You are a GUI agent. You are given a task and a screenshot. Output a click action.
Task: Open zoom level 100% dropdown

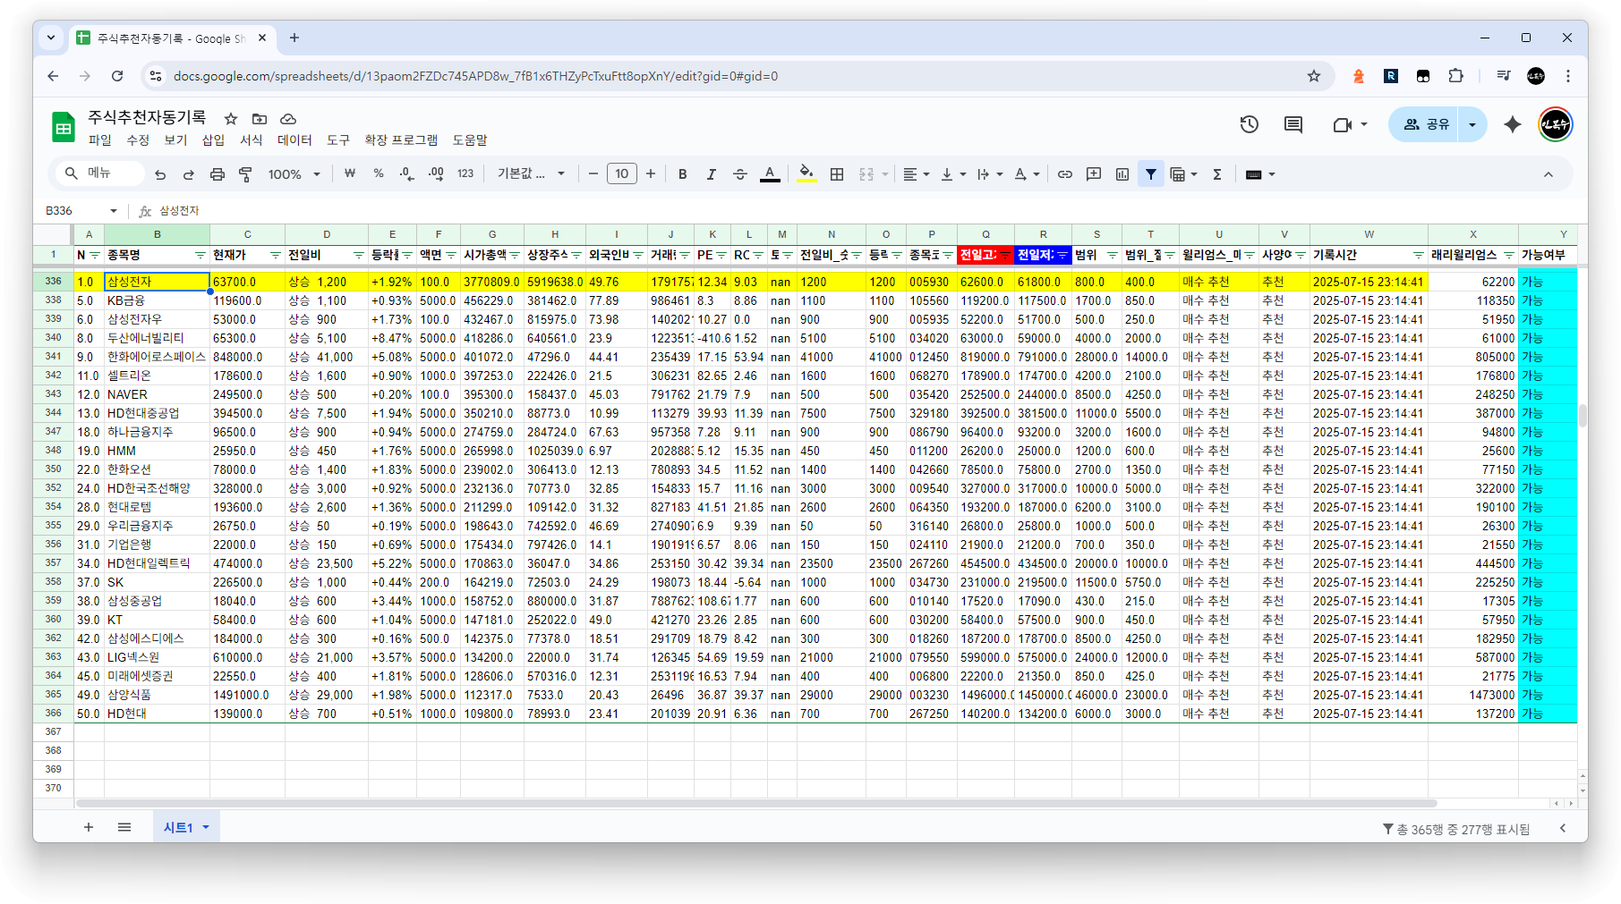point(294,174)
